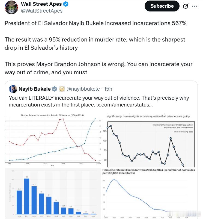This screenshot has height=219, width=203.
Task: Click the 15h timestamp on quoted post
Action: [x=108, y=89]
